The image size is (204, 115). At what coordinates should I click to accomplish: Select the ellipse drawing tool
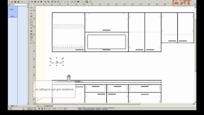tap(31, 11)
